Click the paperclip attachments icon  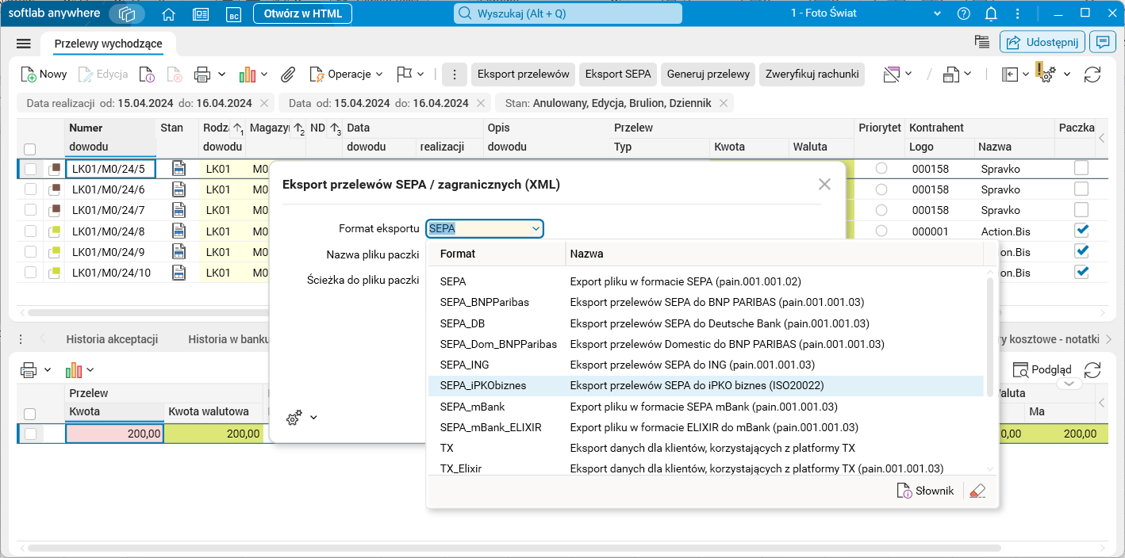coord(288,74)
